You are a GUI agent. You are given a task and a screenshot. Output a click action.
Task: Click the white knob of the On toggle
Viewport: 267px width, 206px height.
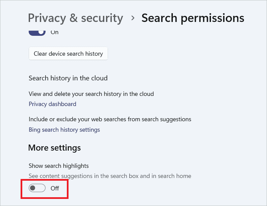tap(41, 32)
